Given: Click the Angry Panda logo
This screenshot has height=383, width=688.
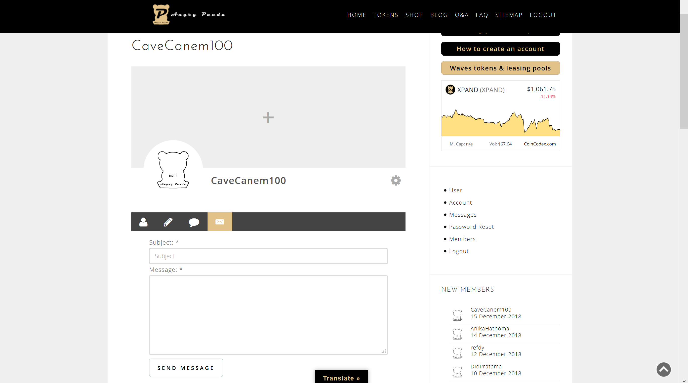Looking at the screenshot, I should pos(189,14).
